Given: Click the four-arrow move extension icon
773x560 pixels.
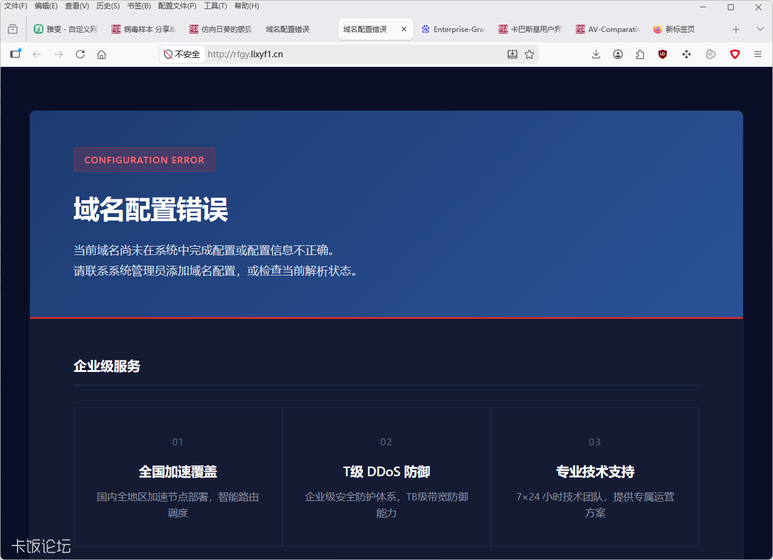Looking at the screenshot, I should pos(686,54).
